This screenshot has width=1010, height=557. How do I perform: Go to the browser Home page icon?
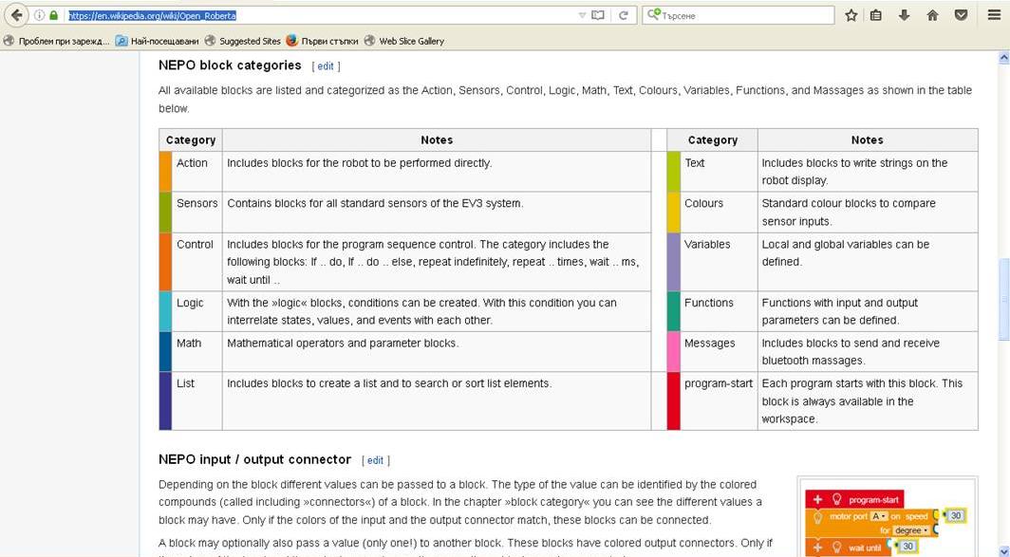[932, 15]
